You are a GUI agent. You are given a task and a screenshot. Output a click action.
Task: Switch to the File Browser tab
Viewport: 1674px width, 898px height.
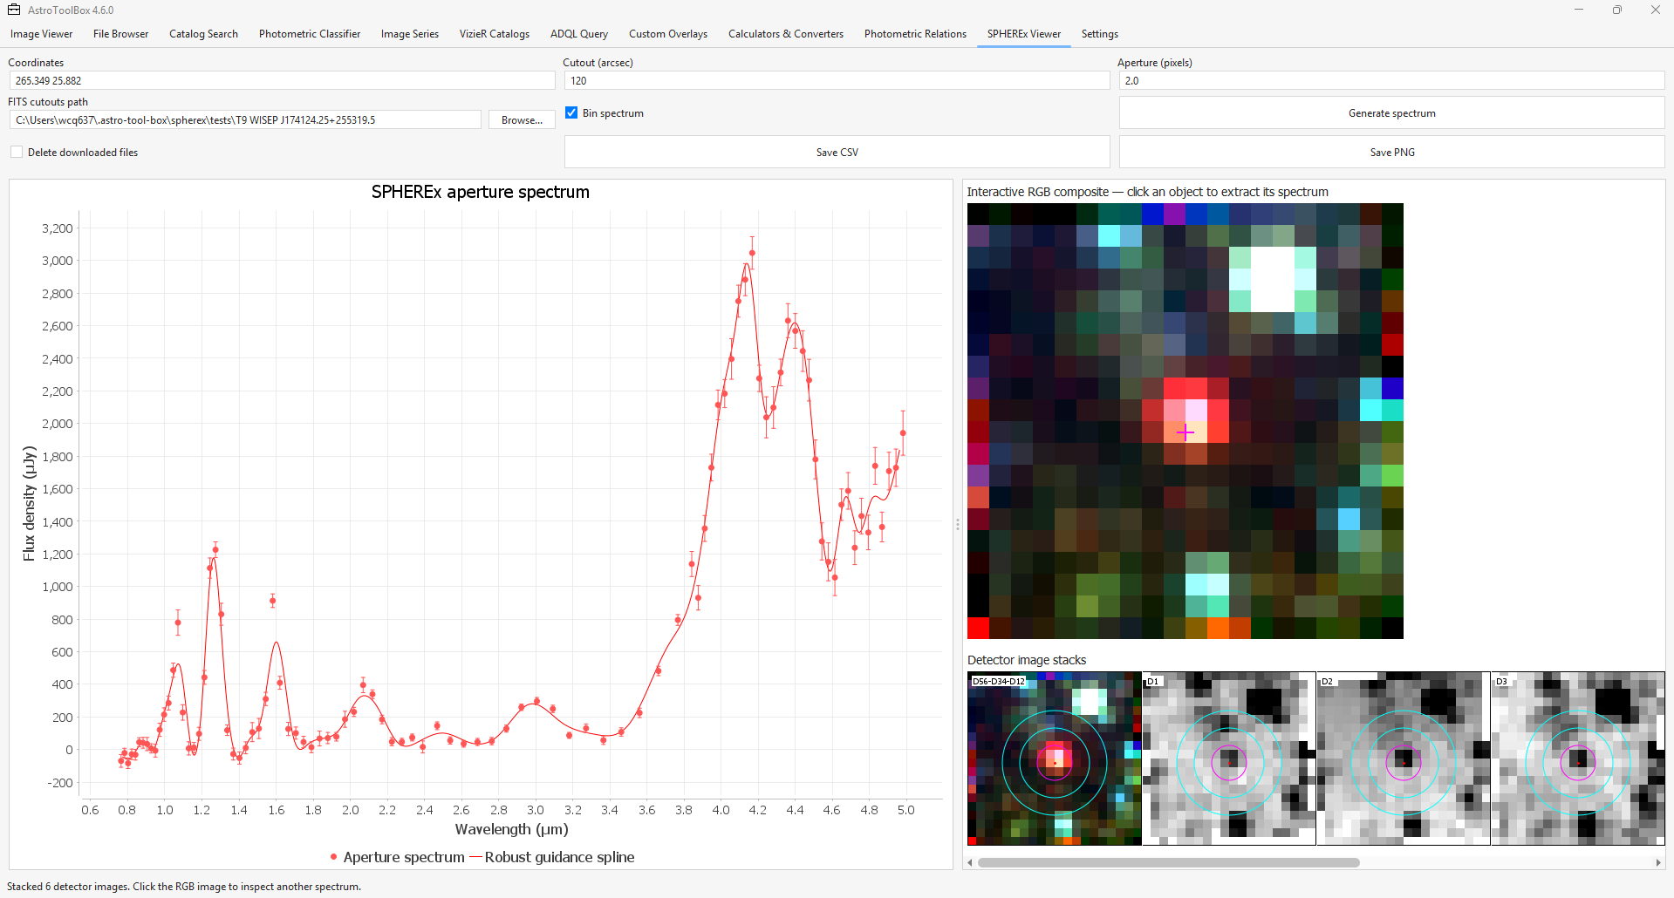(120, 34)
